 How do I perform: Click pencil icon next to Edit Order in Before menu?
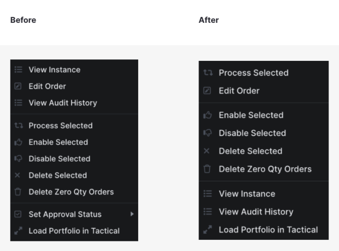(x=19, y=86)
